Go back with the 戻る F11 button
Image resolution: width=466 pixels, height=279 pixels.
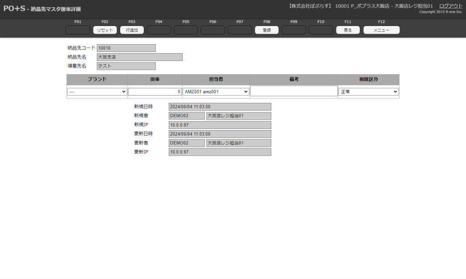[x=348, y=30]
